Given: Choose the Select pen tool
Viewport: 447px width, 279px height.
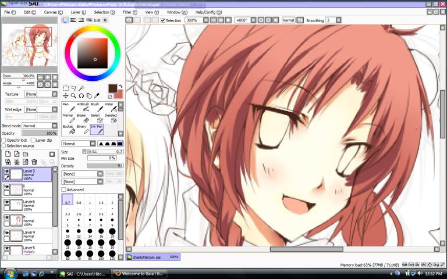Looking at the screenshot, I should click(x=97, y=119).
